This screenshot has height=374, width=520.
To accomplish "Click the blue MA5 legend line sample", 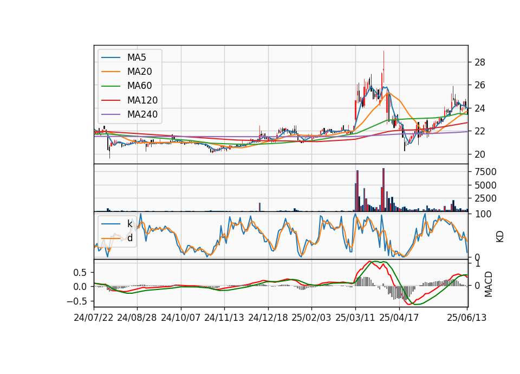I will click(110, 57).
